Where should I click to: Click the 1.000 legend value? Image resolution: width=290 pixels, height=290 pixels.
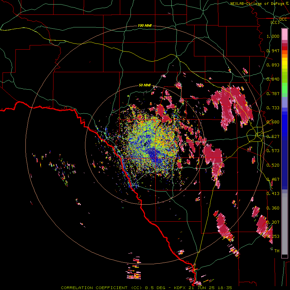point(273,36)
